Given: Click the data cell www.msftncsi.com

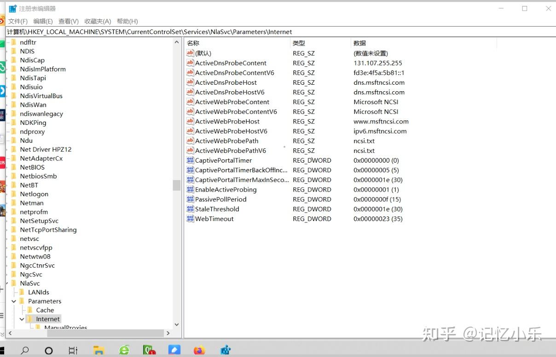Looking at the screenshot, I should point(381,121).
